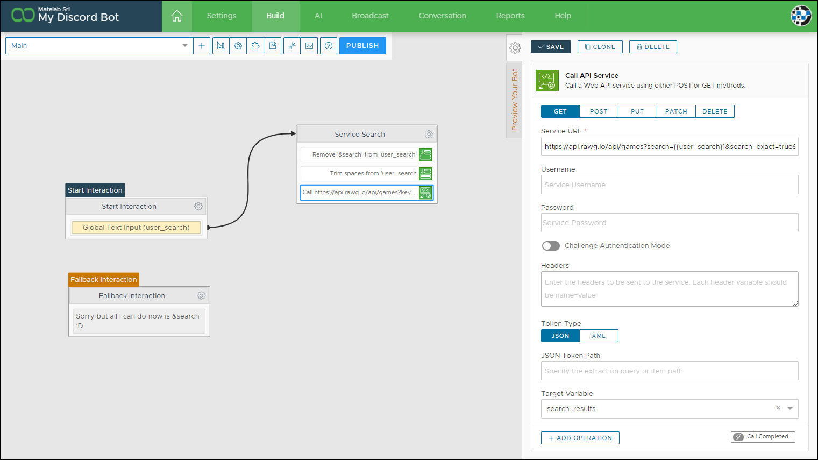Click icon of Trim spaces operation

pyautogui.click(x=425, y=173)
